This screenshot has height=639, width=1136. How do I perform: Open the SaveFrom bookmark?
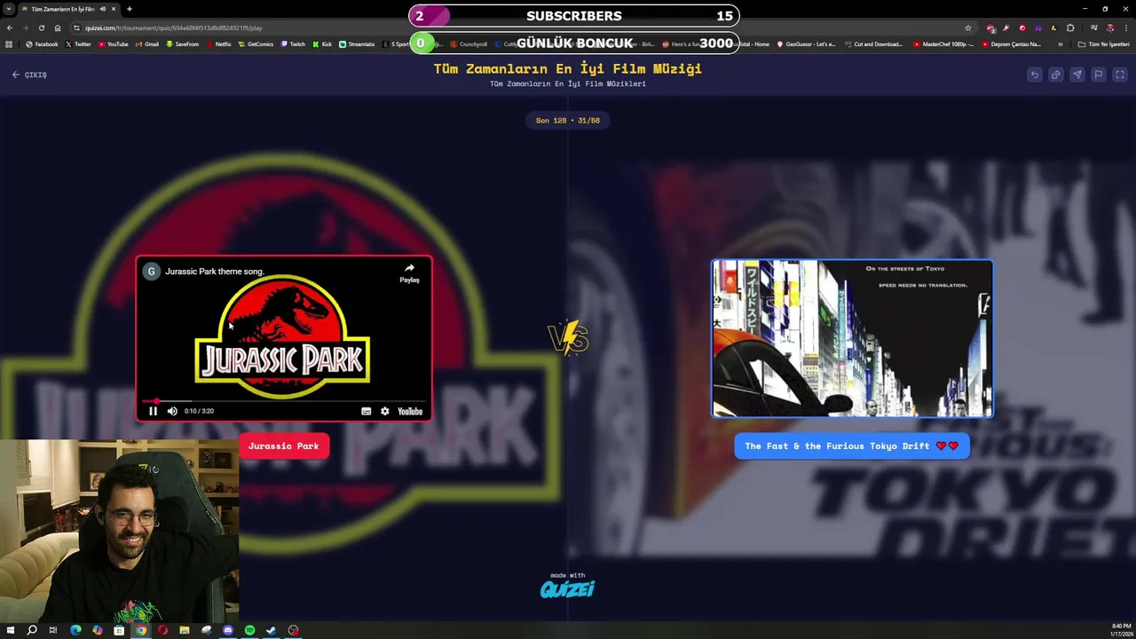[182, 44]
